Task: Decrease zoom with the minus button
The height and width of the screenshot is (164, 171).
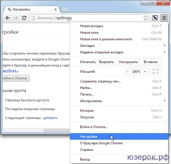Action: pos(128,72)
